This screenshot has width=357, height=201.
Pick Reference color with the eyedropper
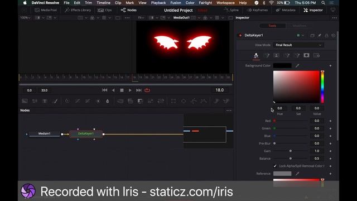point(297,174)
